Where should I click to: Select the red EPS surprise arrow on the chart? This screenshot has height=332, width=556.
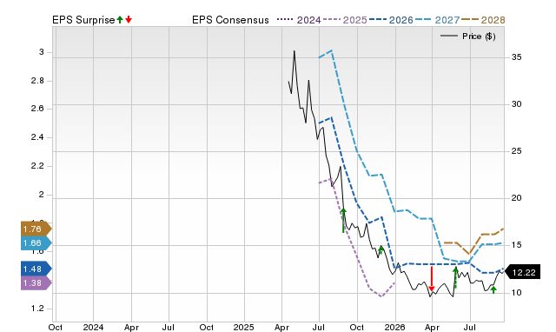(x=431, y=278)
